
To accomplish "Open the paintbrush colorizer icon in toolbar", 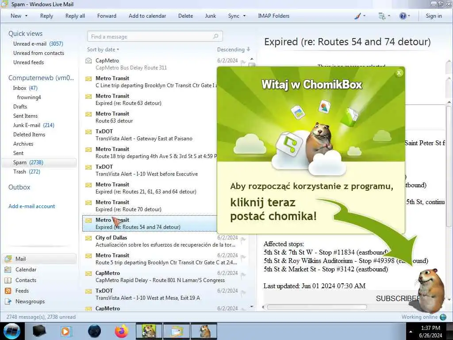I will [357, 16].
